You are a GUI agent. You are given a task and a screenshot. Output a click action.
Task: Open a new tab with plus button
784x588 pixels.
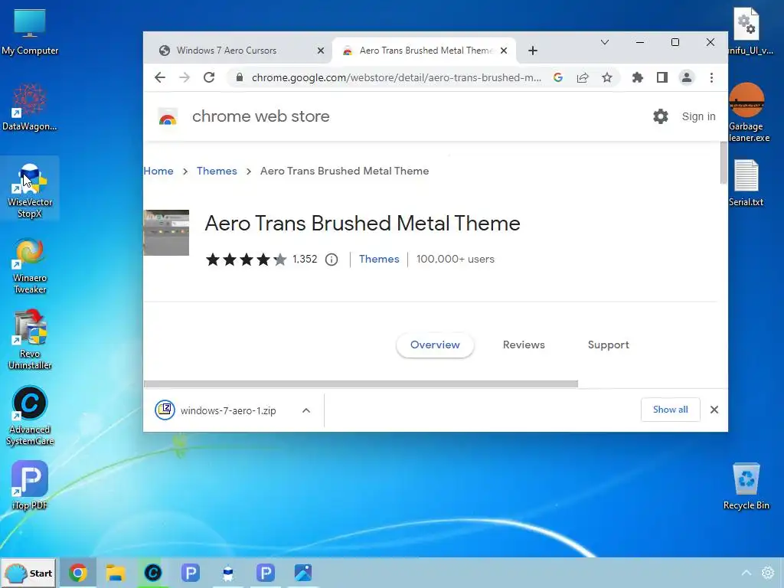click(x=533, y=51)
